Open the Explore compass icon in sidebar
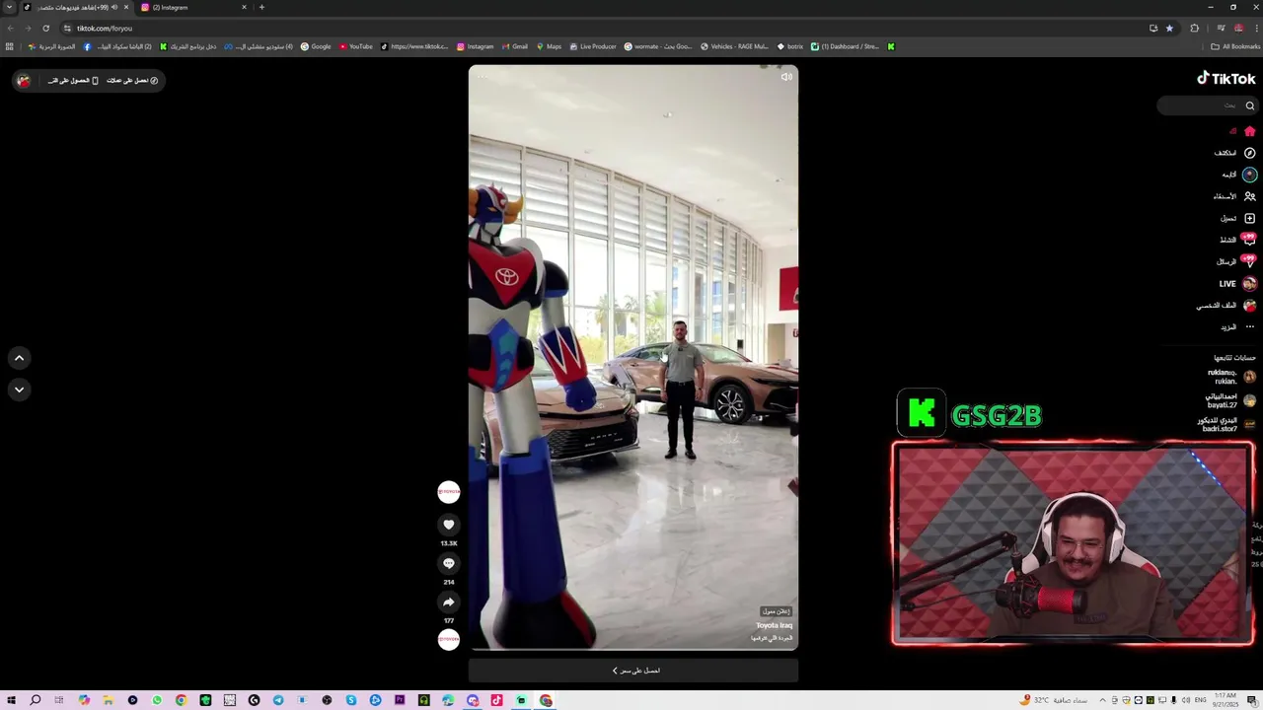Screen dimensions: 1263x710 (1249, 153)
